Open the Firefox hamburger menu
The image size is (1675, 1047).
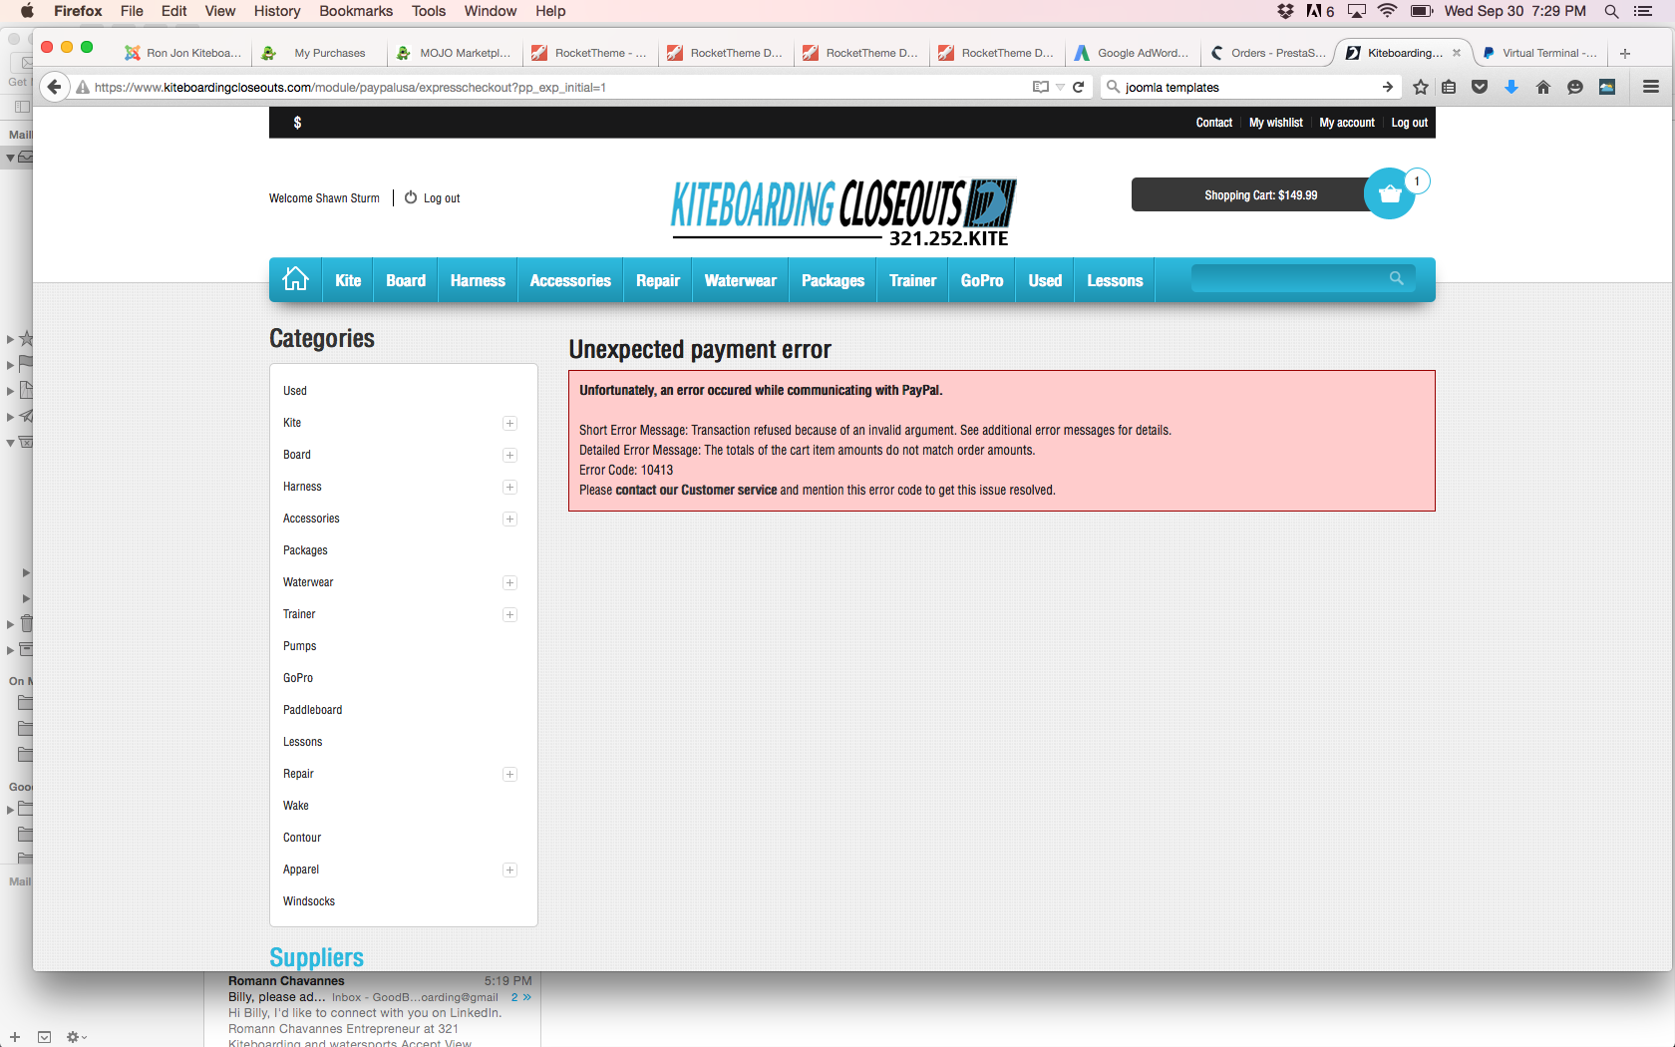pyautogui.click(x=1651, y=87)
